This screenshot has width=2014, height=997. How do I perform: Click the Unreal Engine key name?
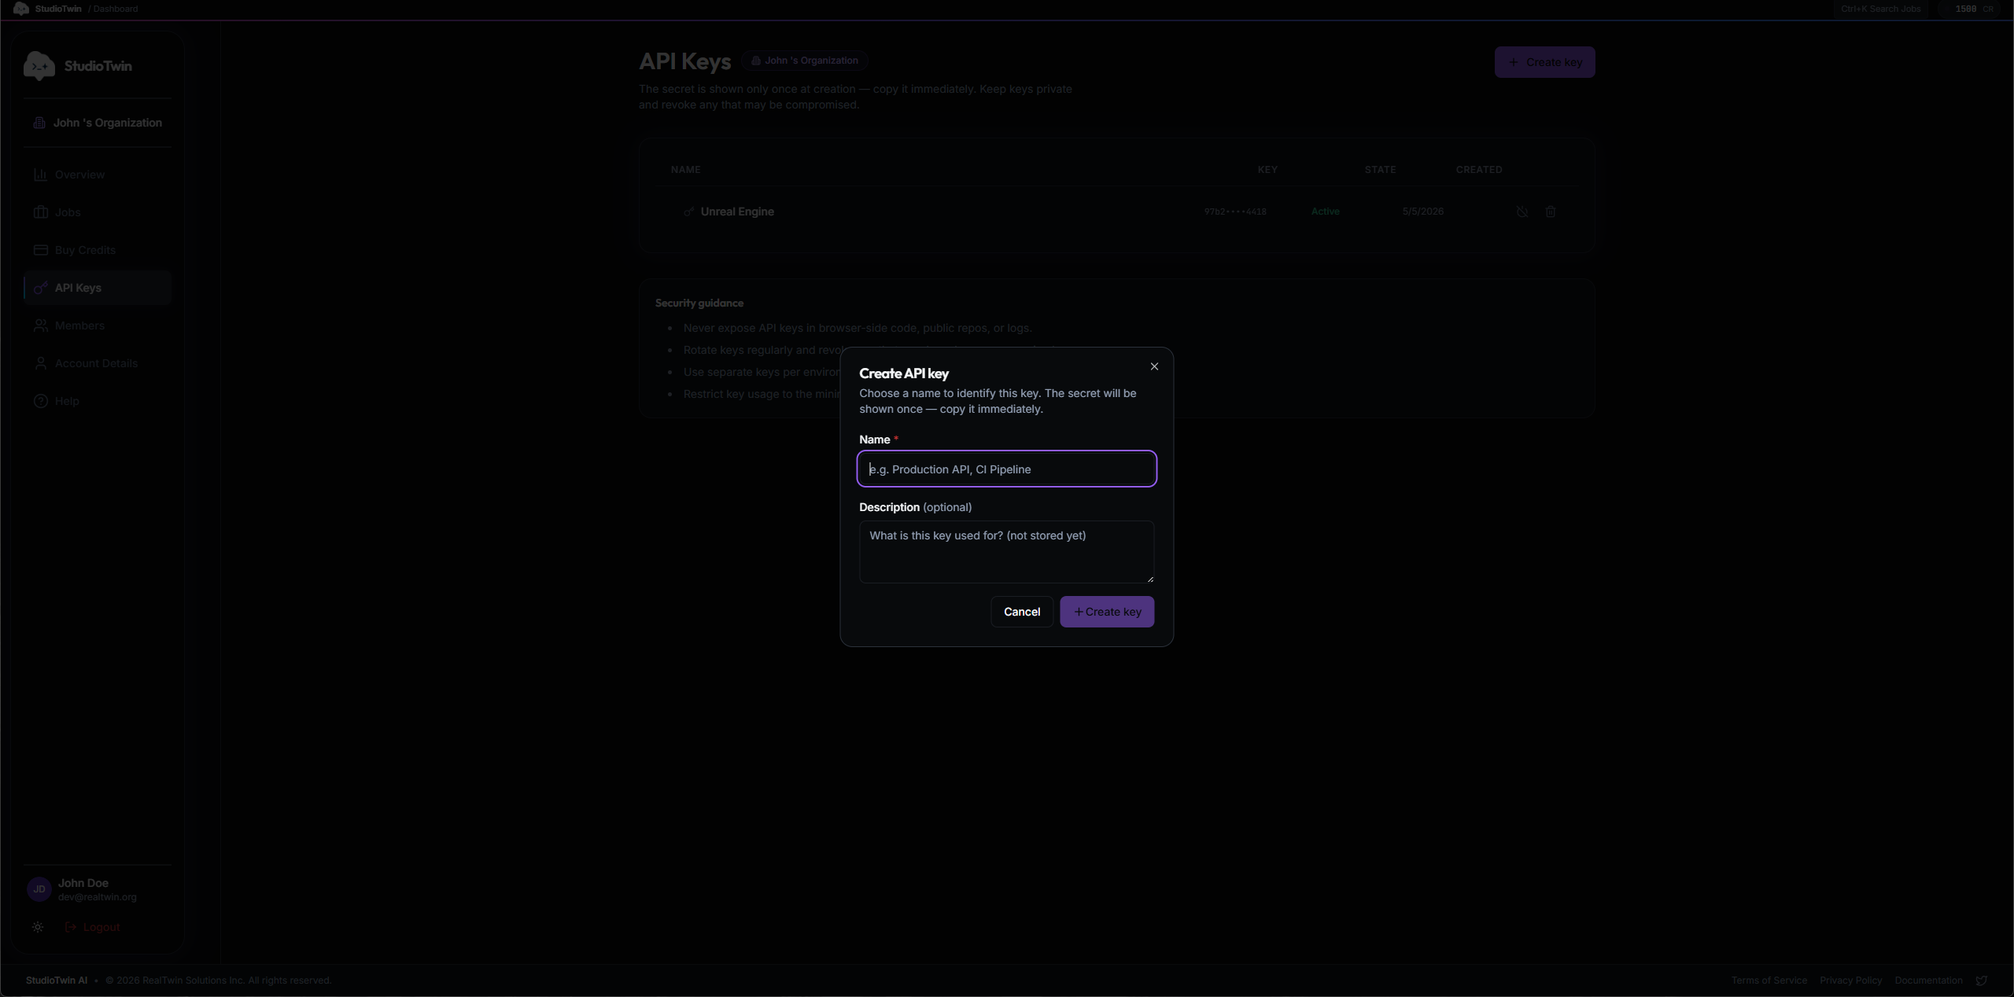(x=737, y=212)
